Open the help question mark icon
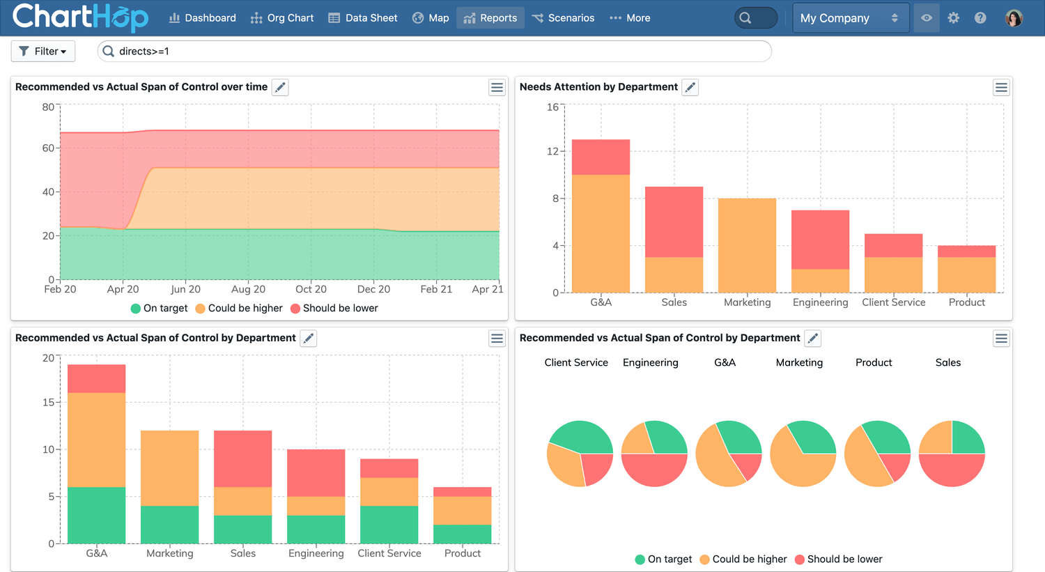The image size is (1045, 572). tap(980, 18)
